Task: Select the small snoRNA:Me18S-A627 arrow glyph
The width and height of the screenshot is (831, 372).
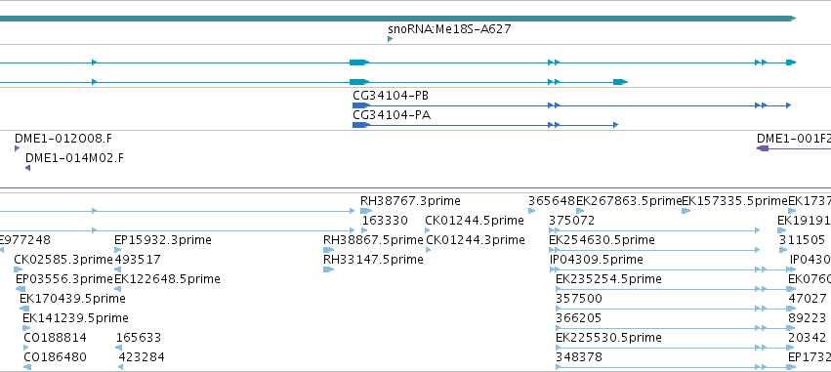Action: click(x=391, y=39)
